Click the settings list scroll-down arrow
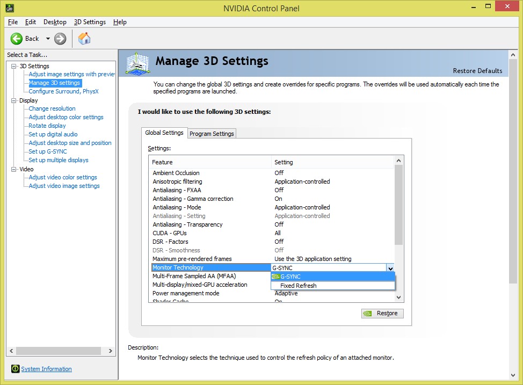This screenshot has width=523, height=385. 398,297
